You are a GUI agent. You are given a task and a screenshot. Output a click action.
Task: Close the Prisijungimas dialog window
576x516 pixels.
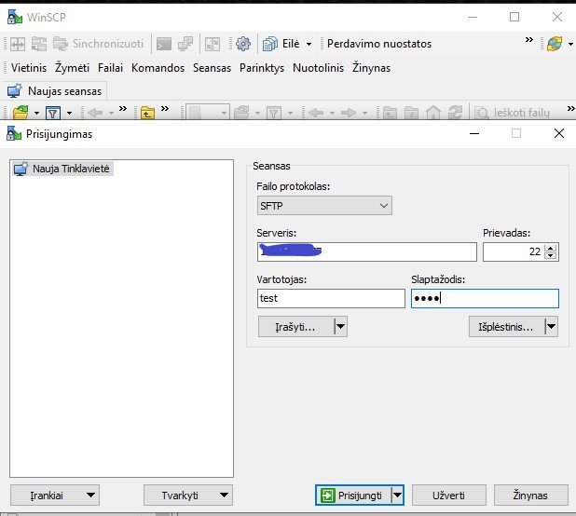pyautogui.click(x=559, y=133)
